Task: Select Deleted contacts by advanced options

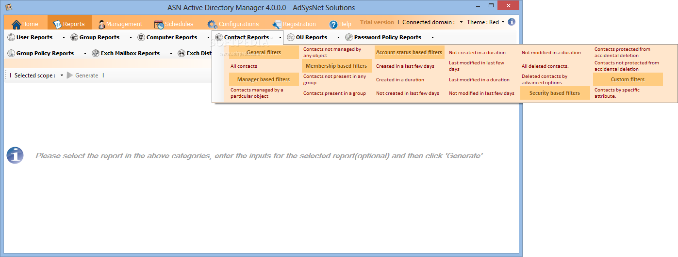Action: coord(545,79)
